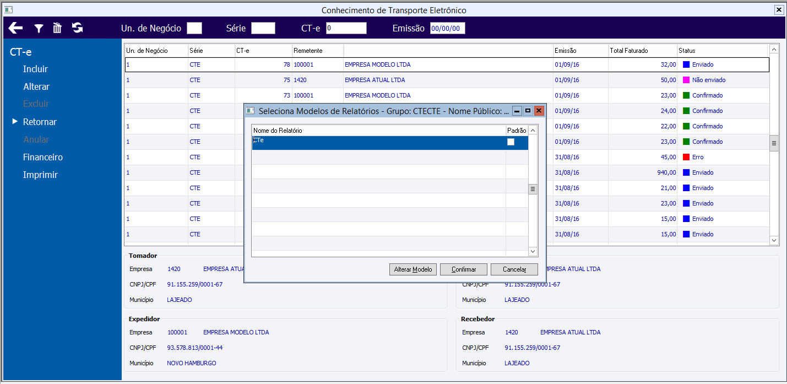The height and width of the screenshot is (384, 787).
Task: Click the magenta Não enviado status square
Action: (x=686, y=80)
